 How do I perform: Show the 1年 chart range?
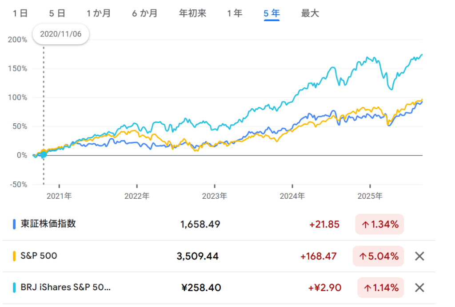(235, 13)
